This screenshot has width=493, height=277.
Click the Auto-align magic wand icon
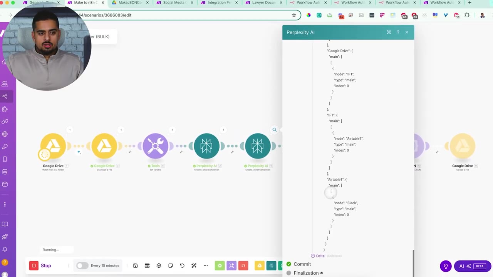click(194, 265)
